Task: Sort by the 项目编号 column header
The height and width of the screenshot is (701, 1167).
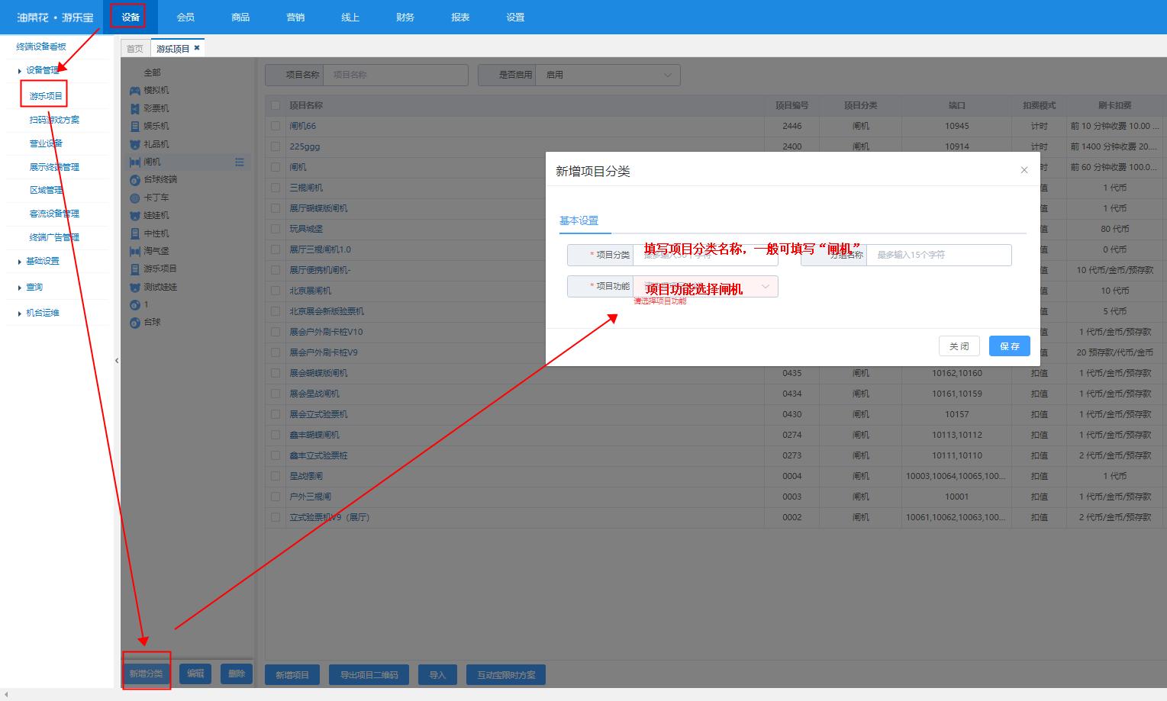Action: click(791, 105)
